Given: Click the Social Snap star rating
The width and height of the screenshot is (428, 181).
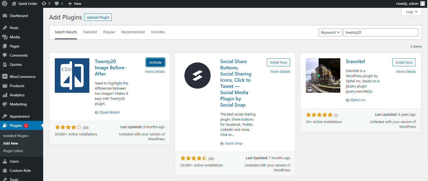Looking at the screenshot, I should coord(194,158).
